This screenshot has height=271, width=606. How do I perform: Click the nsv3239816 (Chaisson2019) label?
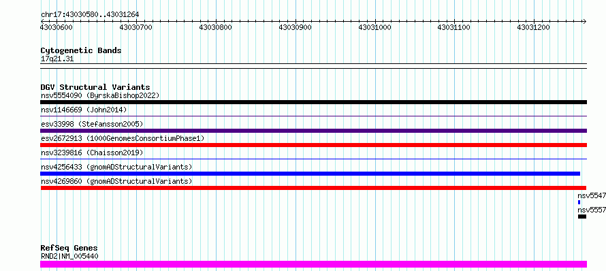coord(92,153)
